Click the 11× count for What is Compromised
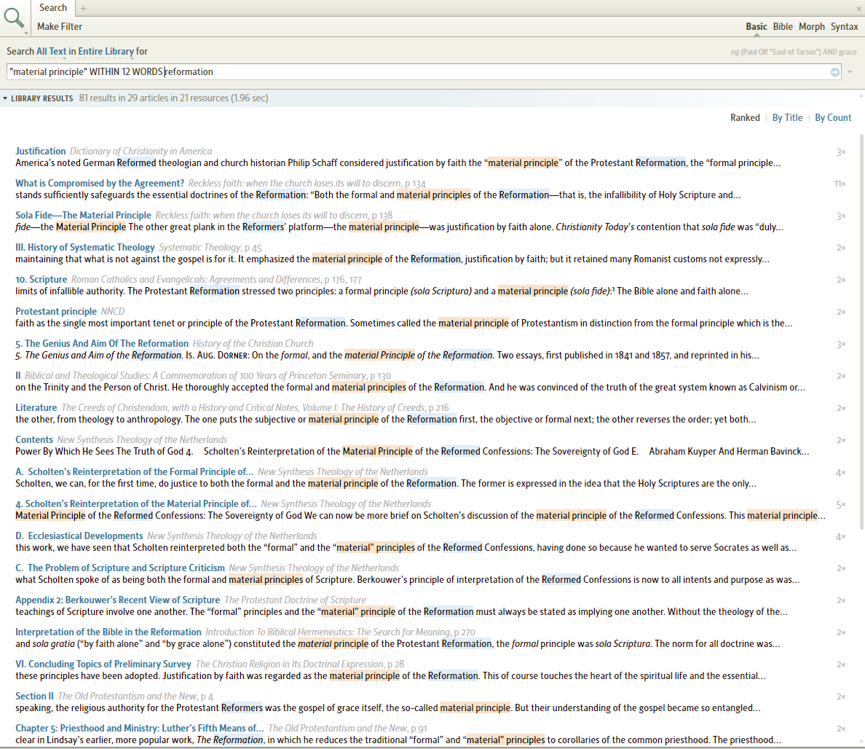The width and height of the screenshot is (865, 749). (x=840, y=184)
